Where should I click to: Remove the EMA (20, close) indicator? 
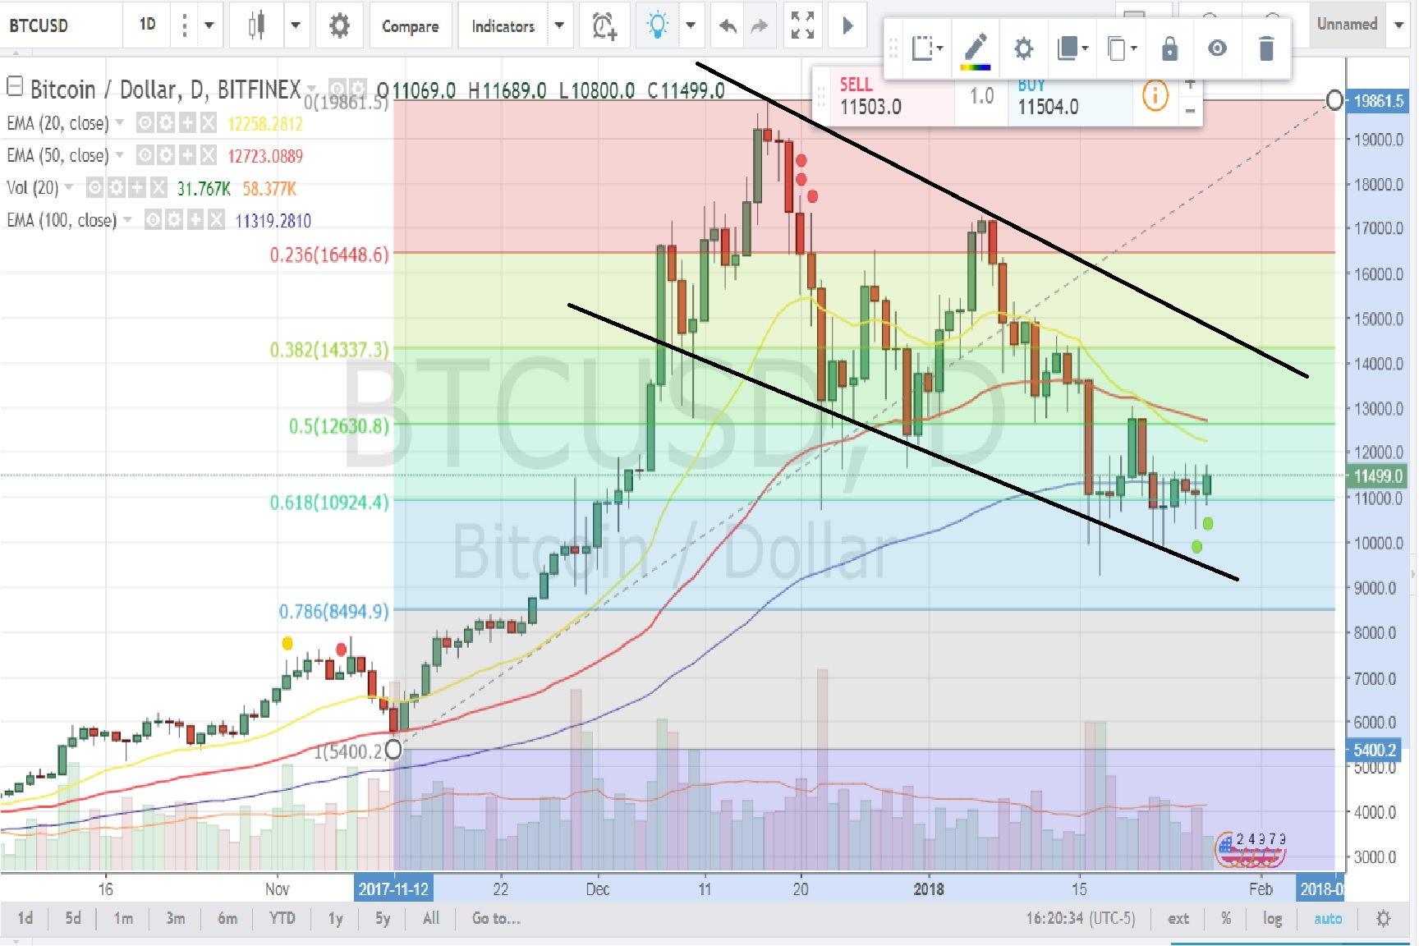(209, 123)
